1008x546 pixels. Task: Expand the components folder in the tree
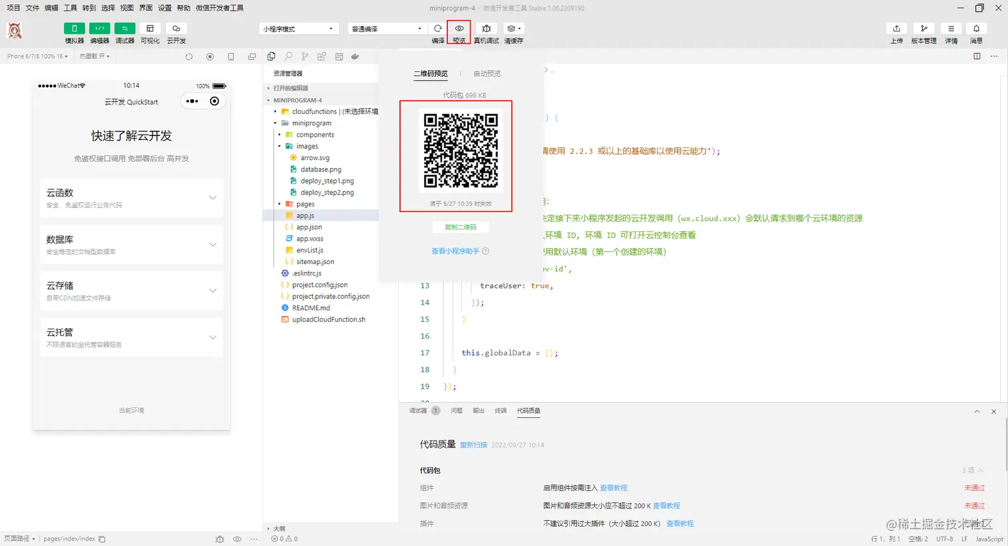point(315,135)
